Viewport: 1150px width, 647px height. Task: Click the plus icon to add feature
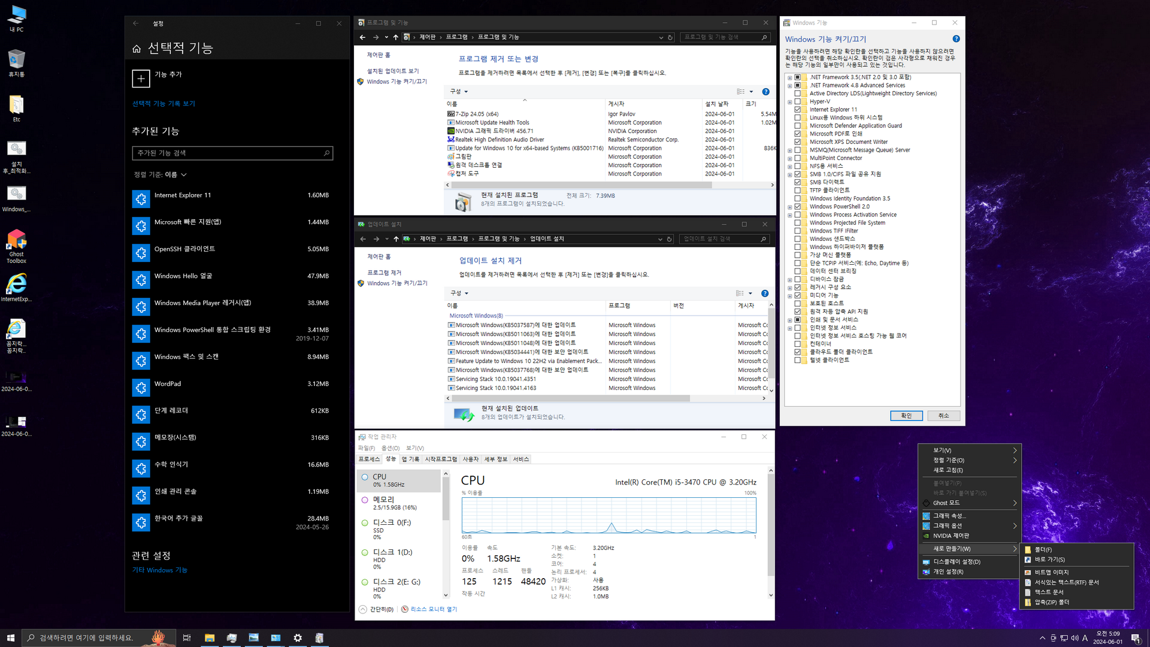(141, 78)
